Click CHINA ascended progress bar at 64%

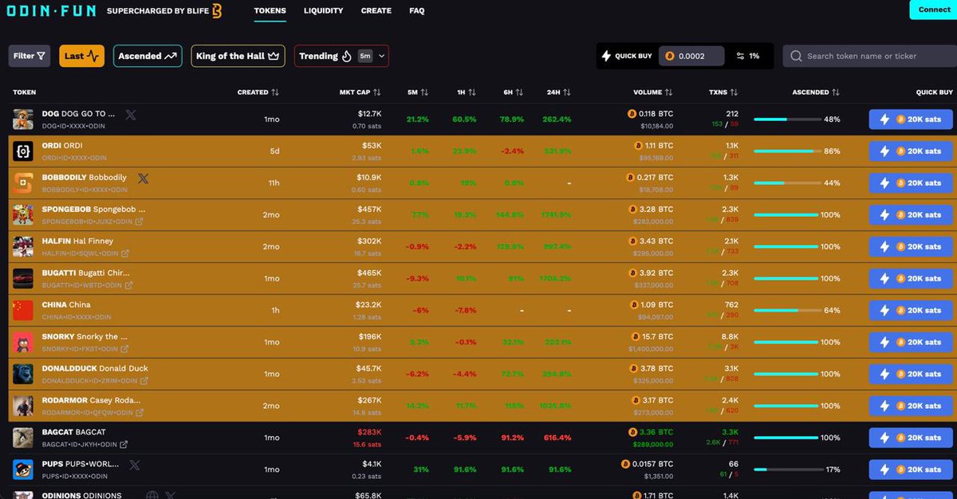click(x=787, y=311)
